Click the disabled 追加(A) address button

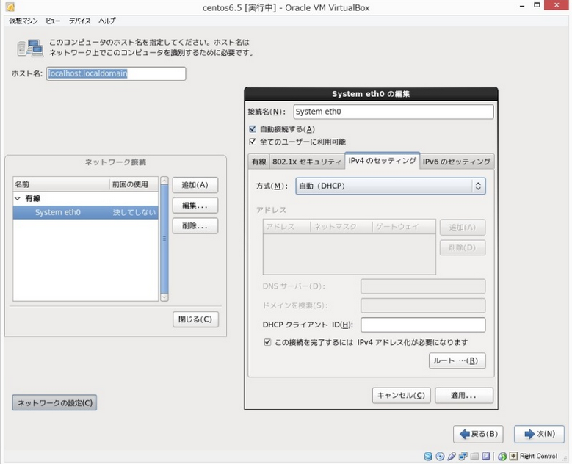pyautogui.click(x=463, y=228)
